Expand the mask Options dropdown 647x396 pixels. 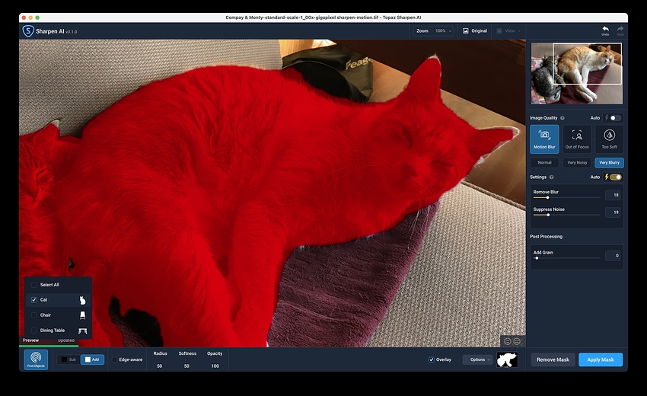click(x=477, y=359)
